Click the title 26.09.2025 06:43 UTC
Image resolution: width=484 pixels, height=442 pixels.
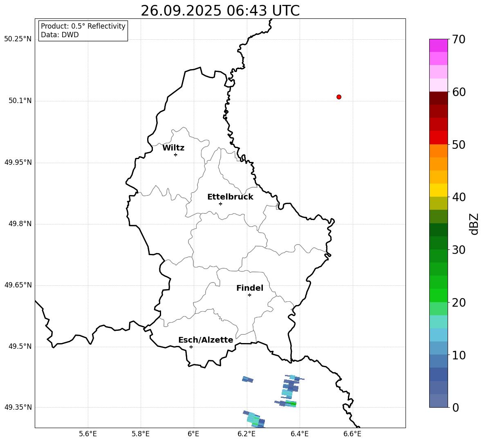click(x=220, y=11)
